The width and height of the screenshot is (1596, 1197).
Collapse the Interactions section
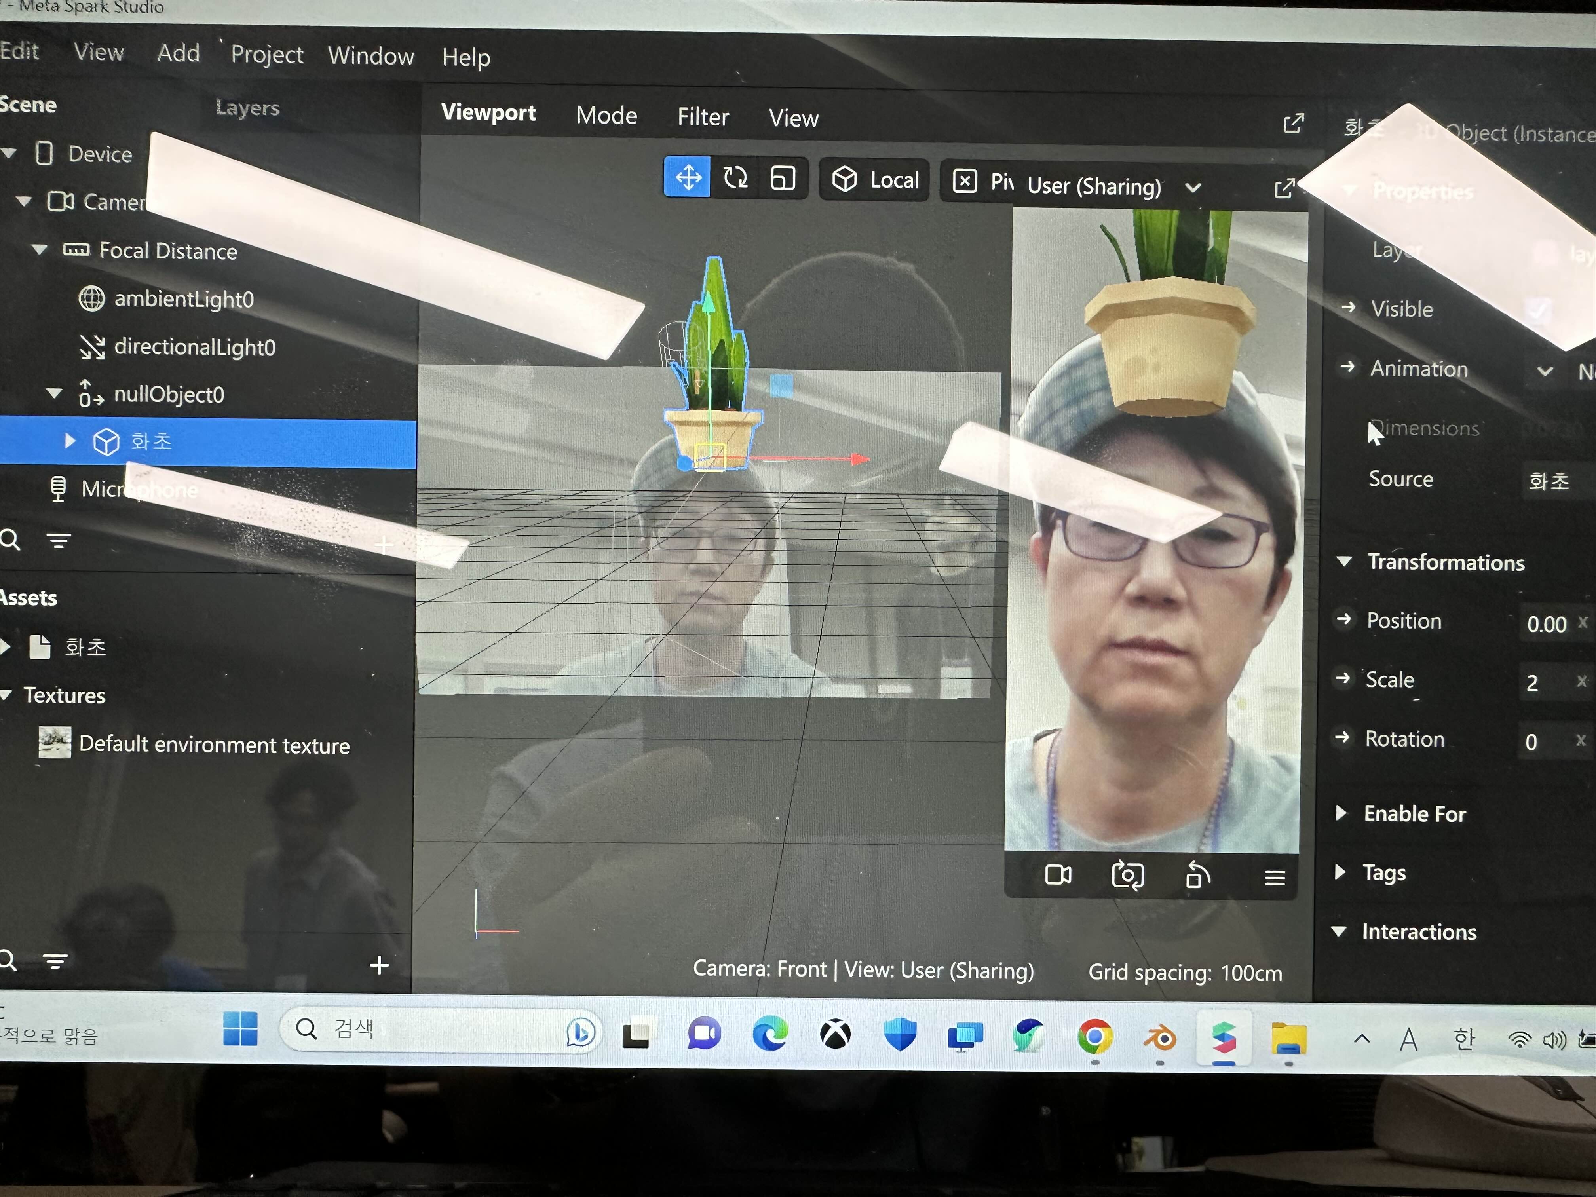point(1338,931)
